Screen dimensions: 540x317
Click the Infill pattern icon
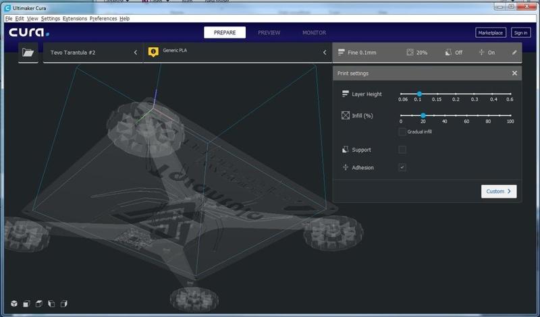(346, 115)
